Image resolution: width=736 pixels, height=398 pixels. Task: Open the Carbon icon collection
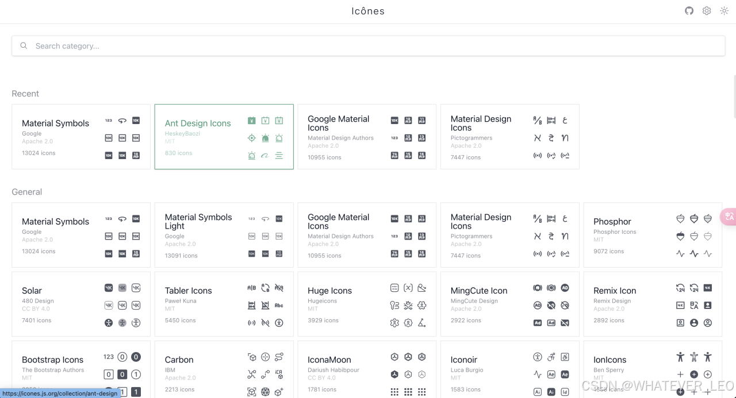coord(224,369)
